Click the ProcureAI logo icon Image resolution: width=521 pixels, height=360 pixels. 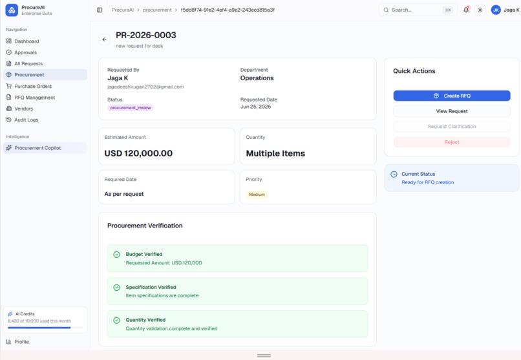tap(12, 10)
